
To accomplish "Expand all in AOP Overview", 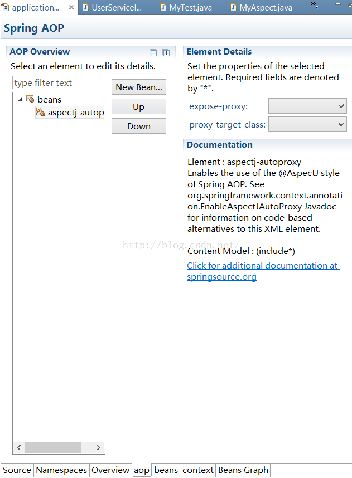I will coord(166,53).
